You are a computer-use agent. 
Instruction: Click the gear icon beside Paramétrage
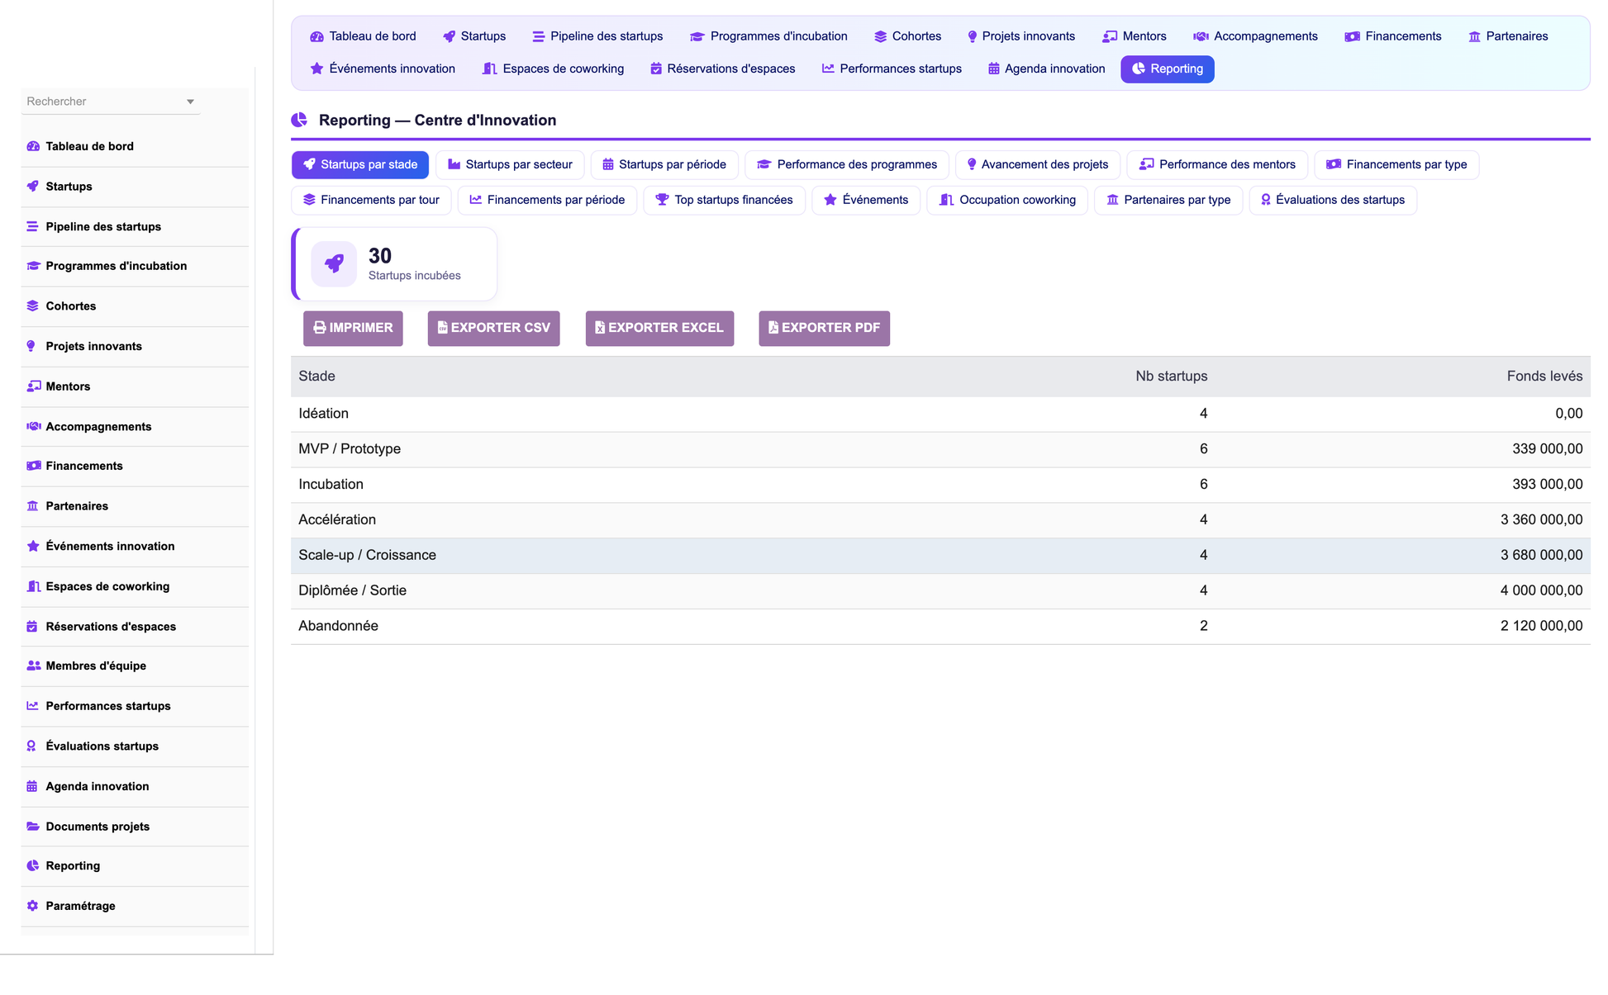[x=33, y=906]
